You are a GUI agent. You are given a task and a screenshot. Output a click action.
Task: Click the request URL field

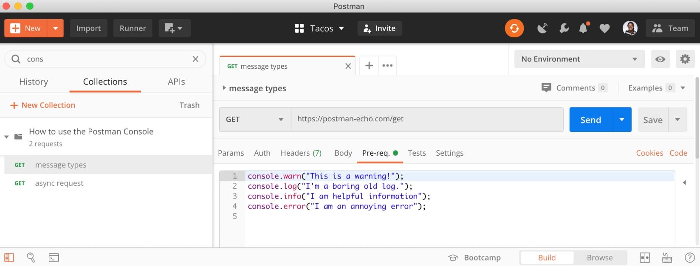(x=427, y=119)
